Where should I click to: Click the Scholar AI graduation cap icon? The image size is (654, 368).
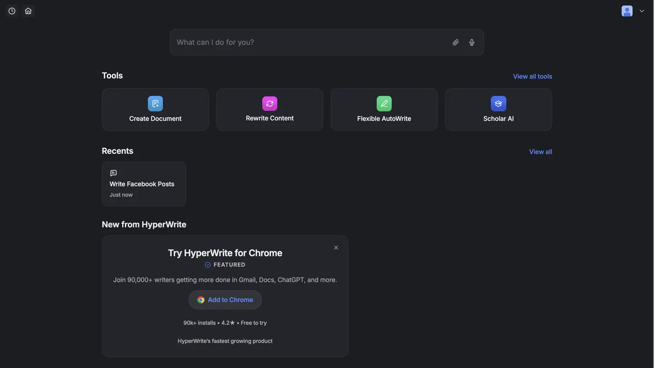pos(499,104)
